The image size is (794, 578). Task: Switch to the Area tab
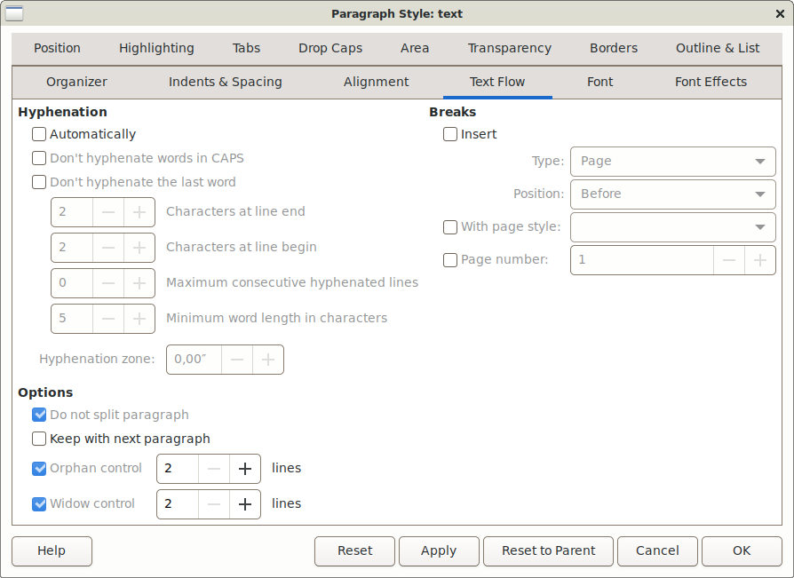click(415, 48)
